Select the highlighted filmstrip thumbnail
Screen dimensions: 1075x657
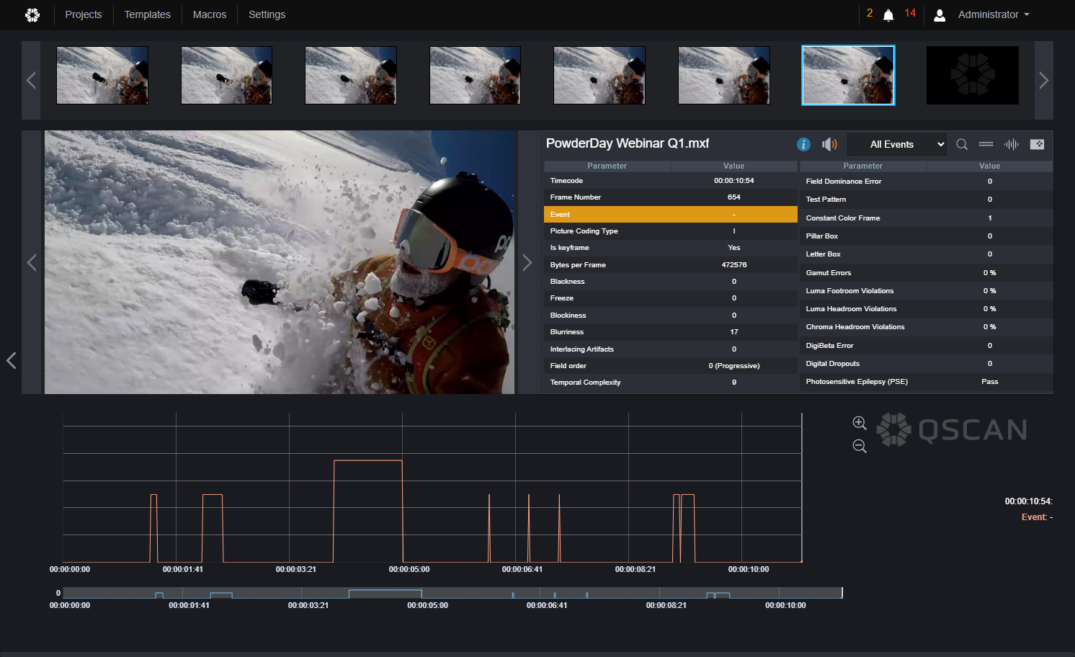tap(849, 76)
